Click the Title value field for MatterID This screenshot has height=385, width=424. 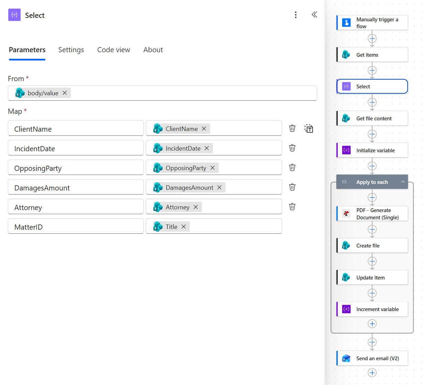click(x=214, y=226)
